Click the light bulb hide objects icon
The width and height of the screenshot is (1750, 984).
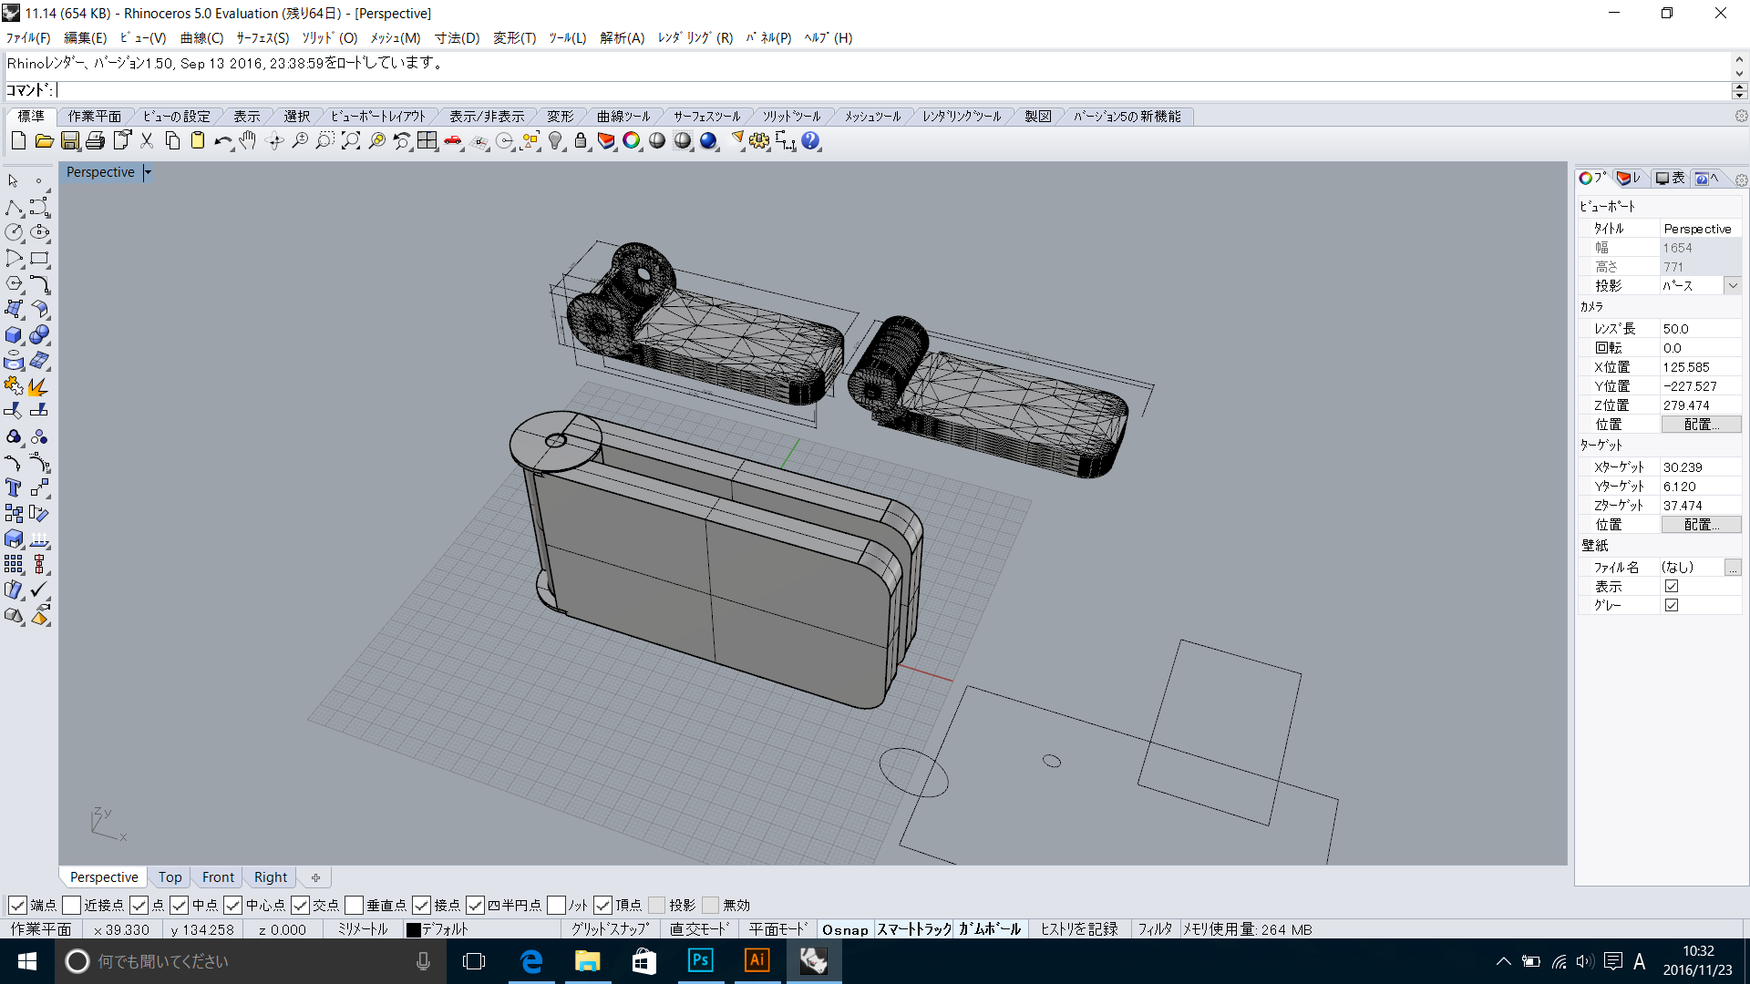pyautogui.click(x=555, y=141)
